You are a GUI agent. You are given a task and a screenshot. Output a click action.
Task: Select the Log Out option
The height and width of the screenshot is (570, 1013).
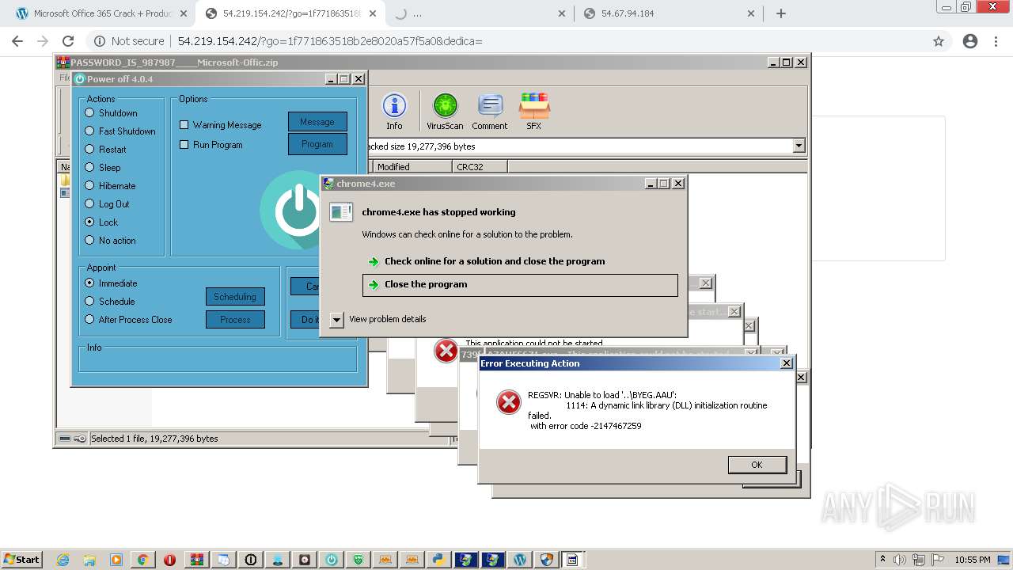point(89,204)
